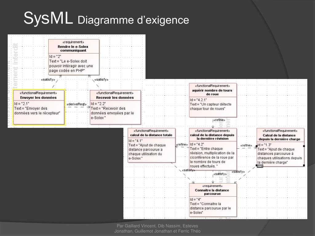
Task: Click the «satisfy» label below block 1.3
Action: tap(238, 171)
